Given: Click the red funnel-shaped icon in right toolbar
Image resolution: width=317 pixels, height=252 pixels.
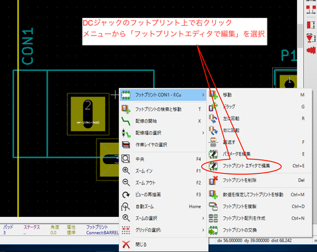Looking at the screenshot, I should (310, 38).
